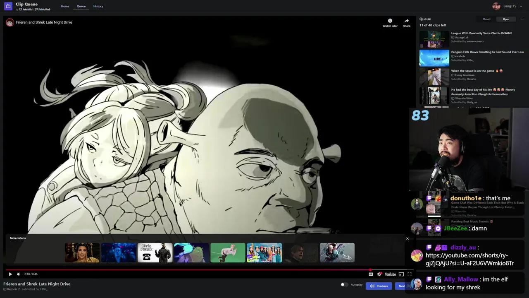Click the Vibes On Vibes channel name

click(464, 99)
